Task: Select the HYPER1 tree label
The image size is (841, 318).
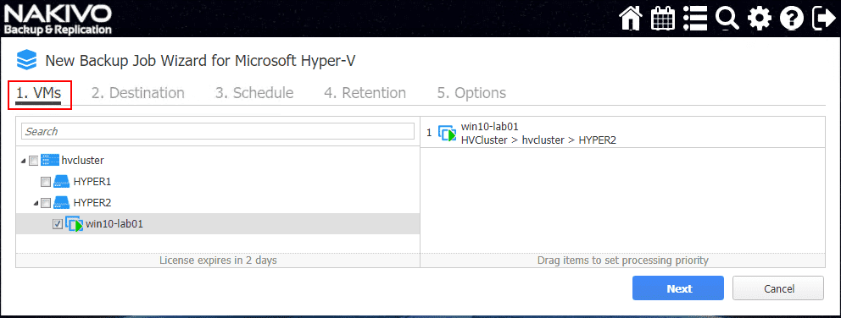Action: pos(92,182)
